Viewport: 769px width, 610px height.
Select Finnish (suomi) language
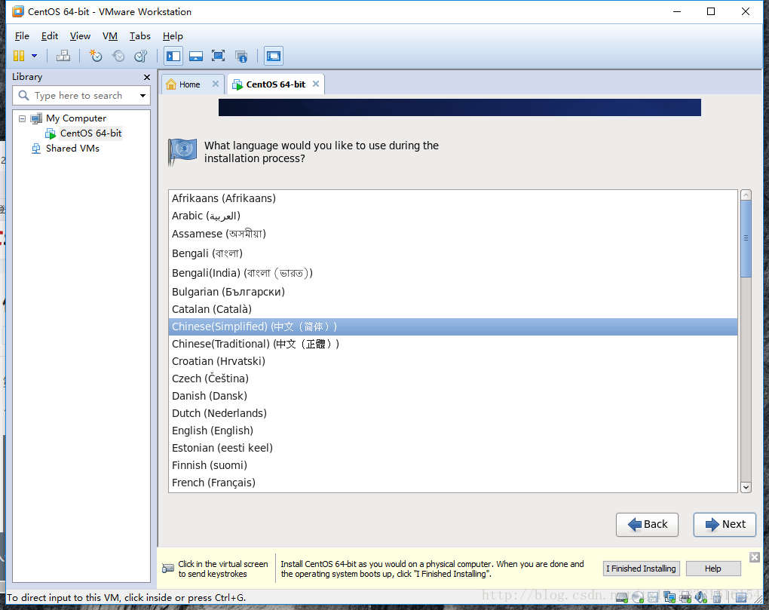click(452, 465)
